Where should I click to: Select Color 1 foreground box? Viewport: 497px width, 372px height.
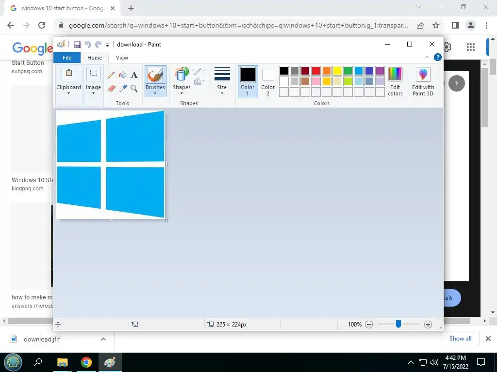click(248, 81)
